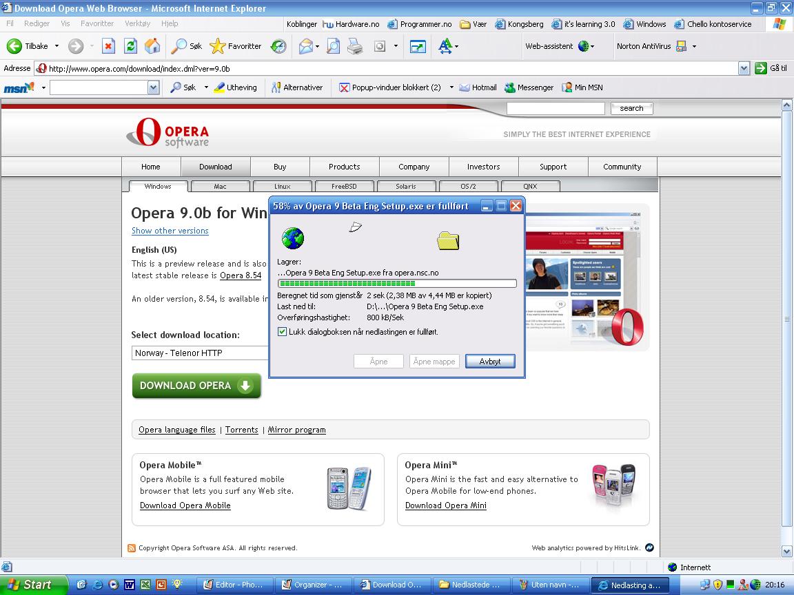Open Hotmail from MSN toolbar
794x595 pixels.
pos(478,87)
